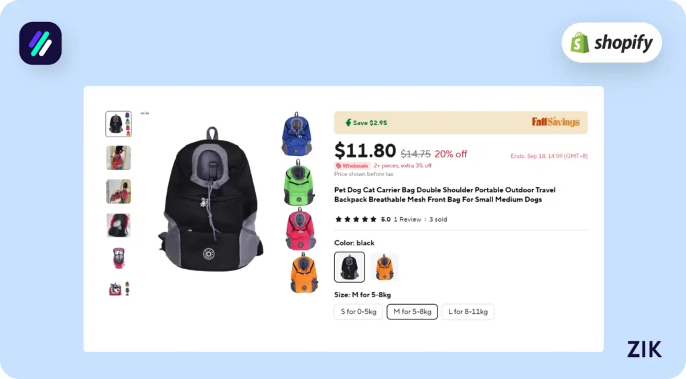Click the purple app logo icon

click(x=40, y=43)
